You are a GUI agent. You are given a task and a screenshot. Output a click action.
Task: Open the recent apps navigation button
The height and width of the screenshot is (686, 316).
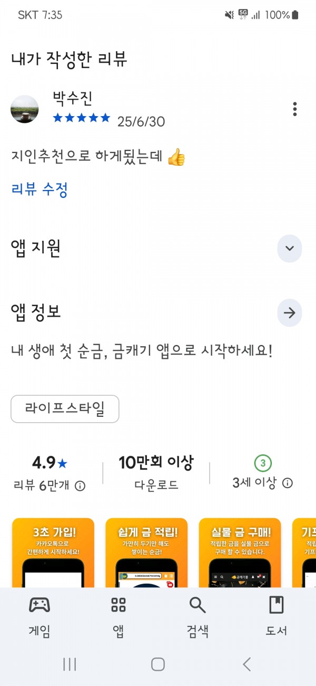click(70, 664)
